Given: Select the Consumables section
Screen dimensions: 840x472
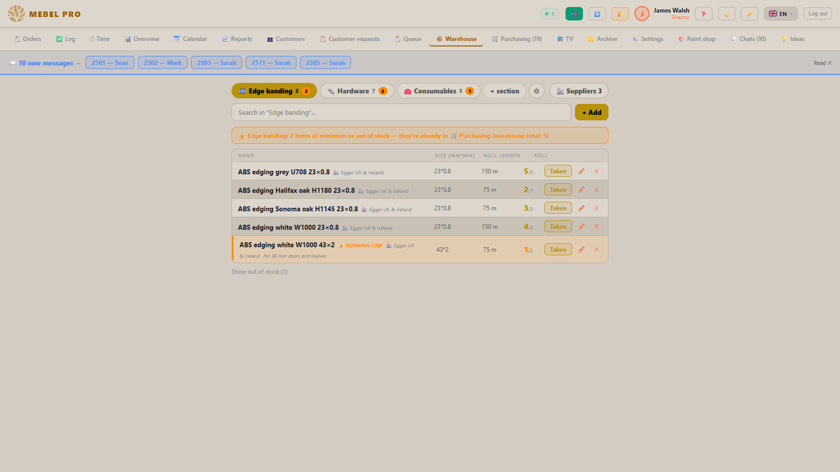Looking at the screenshot, I should coord(438,91).
